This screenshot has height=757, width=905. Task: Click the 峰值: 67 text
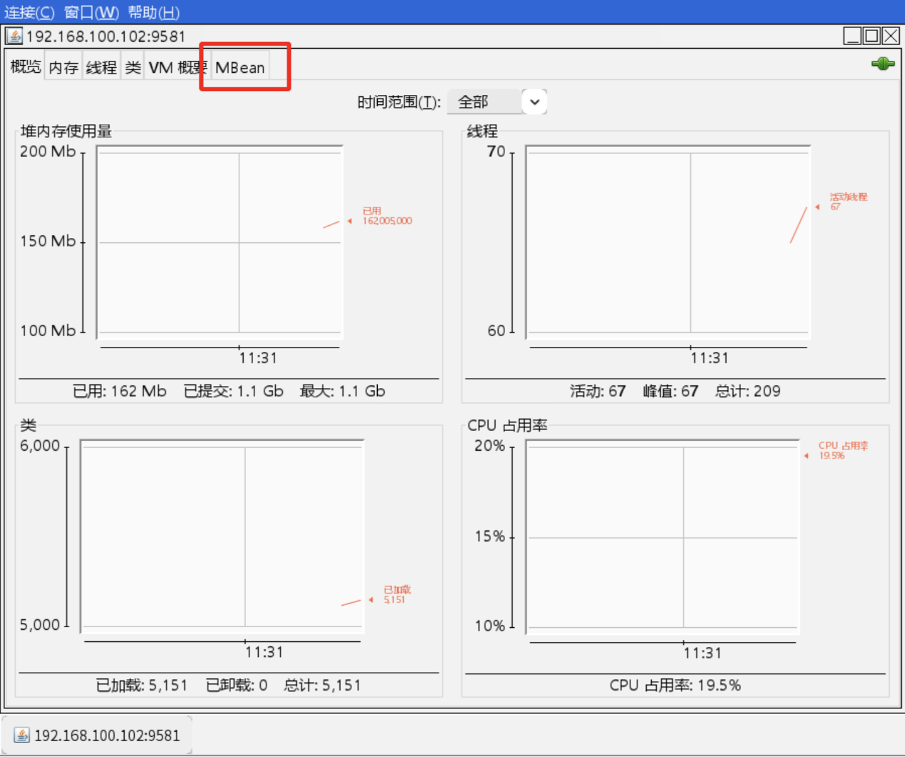(x=670, y=391)
